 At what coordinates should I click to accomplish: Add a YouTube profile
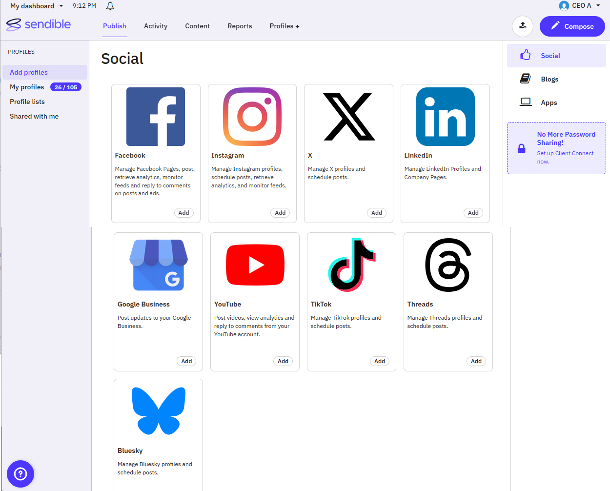pos(283,361)
